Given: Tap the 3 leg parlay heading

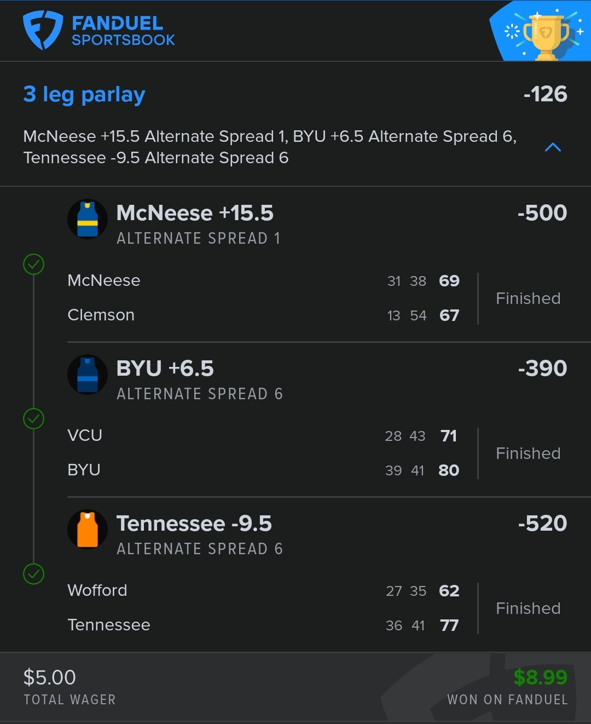Looking at the screenshot, I should [84, 94].
